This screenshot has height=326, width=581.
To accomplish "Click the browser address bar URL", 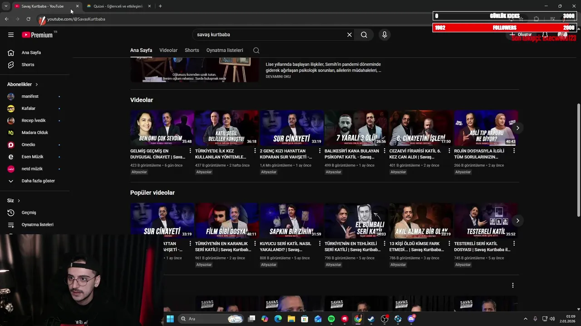I will click(76, 19).
